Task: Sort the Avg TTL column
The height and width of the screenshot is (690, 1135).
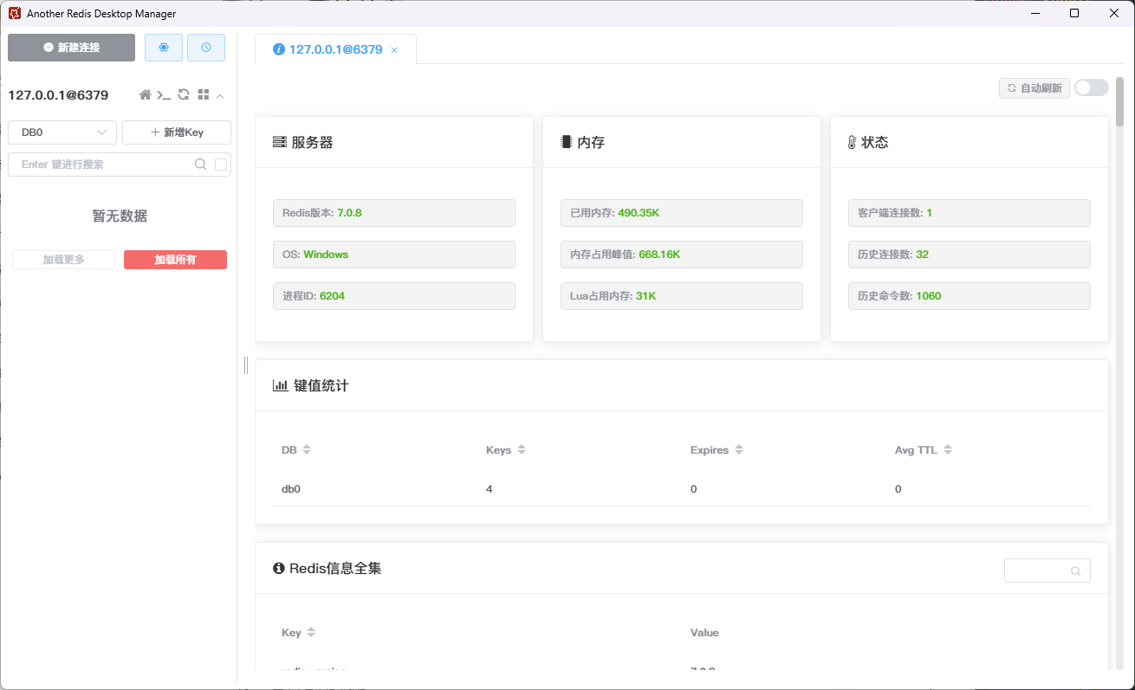Action: [x=948, y=450]
